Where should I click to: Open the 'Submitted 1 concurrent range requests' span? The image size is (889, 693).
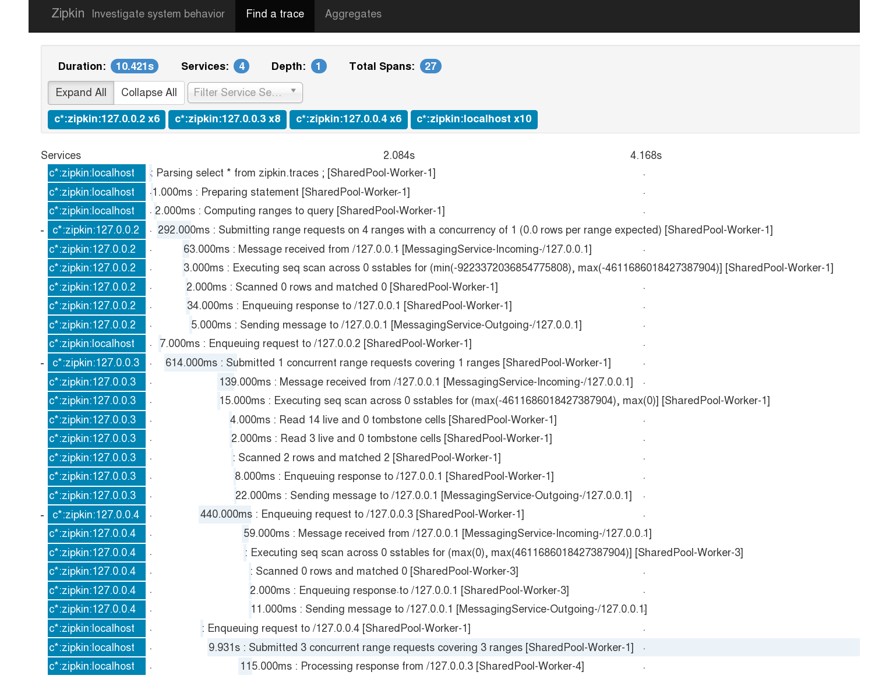(x=388, y=363)
